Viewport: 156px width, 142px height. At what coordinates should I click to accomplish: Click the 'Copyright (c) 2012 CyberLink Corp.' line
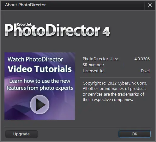[115, 83]
